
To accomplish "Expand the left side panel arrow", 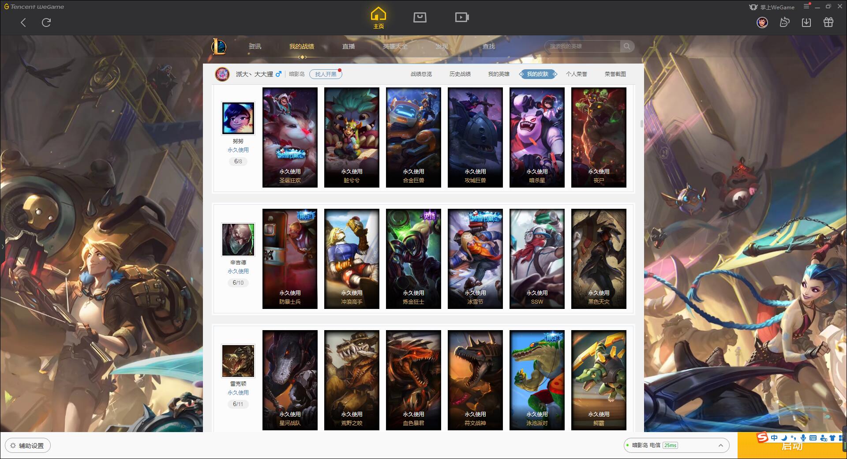I will point(2,246).
